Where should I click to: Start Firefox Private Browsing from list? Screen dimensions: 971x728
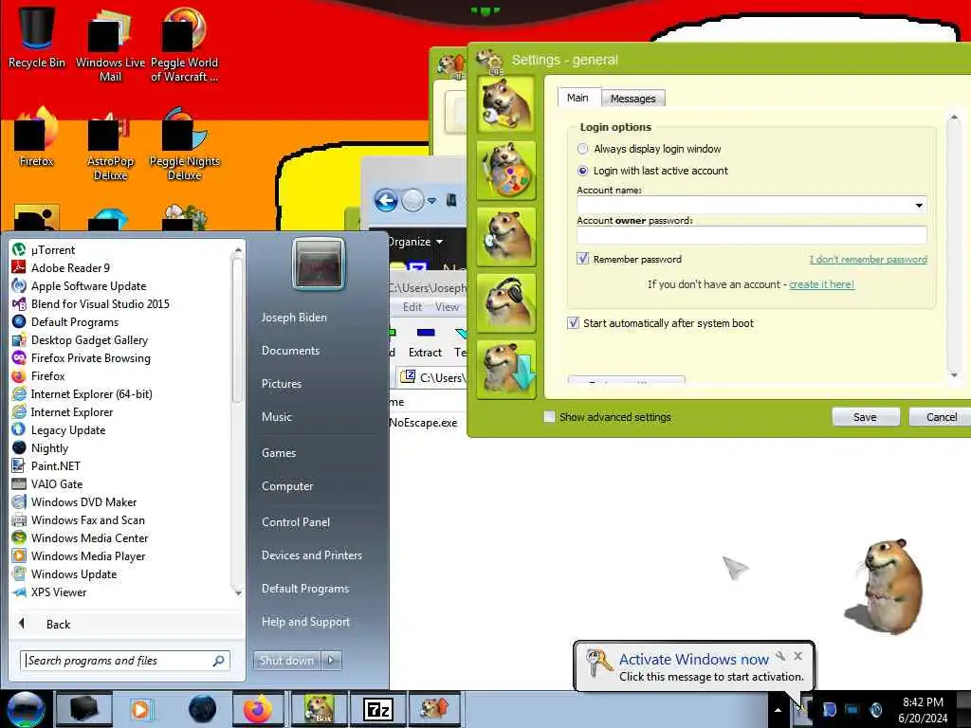(90, 357)
